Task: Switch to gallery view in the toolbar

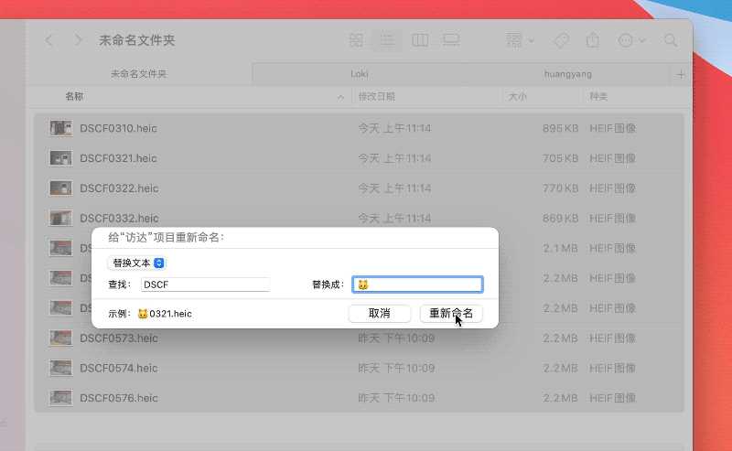Action: click(x=451, y=40)
